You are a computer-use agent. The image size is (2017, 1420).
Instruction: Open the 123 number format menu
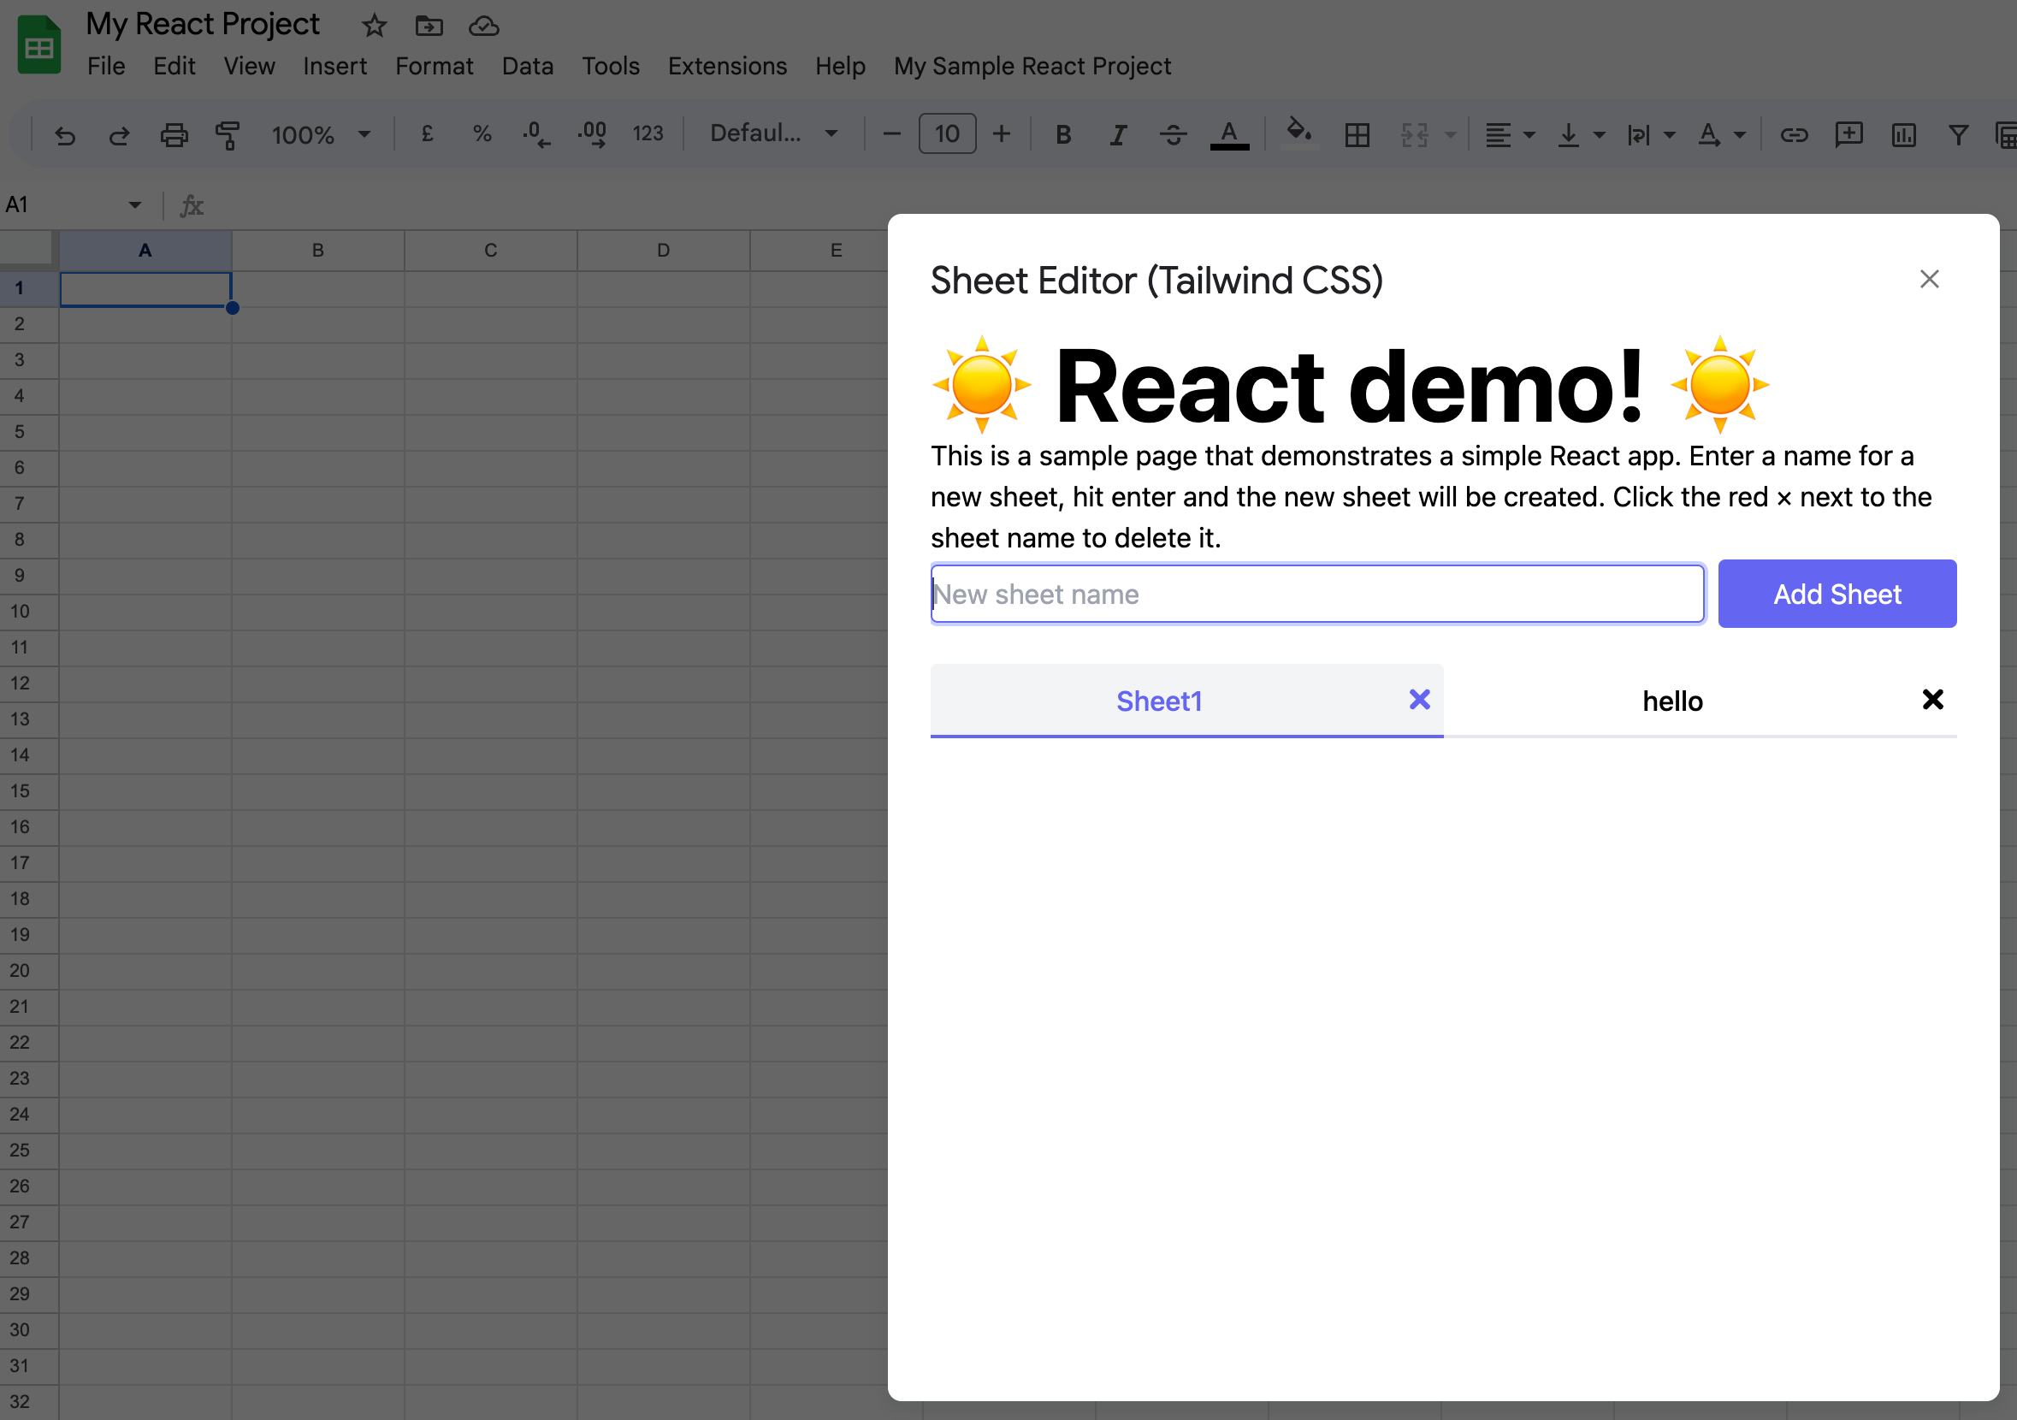click(648, 133)
